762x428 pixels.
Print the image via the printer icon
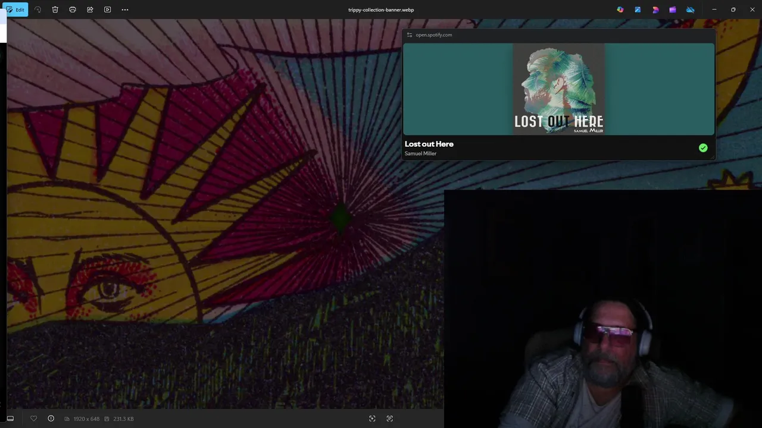pyautogui.click(x=73, y=10)
